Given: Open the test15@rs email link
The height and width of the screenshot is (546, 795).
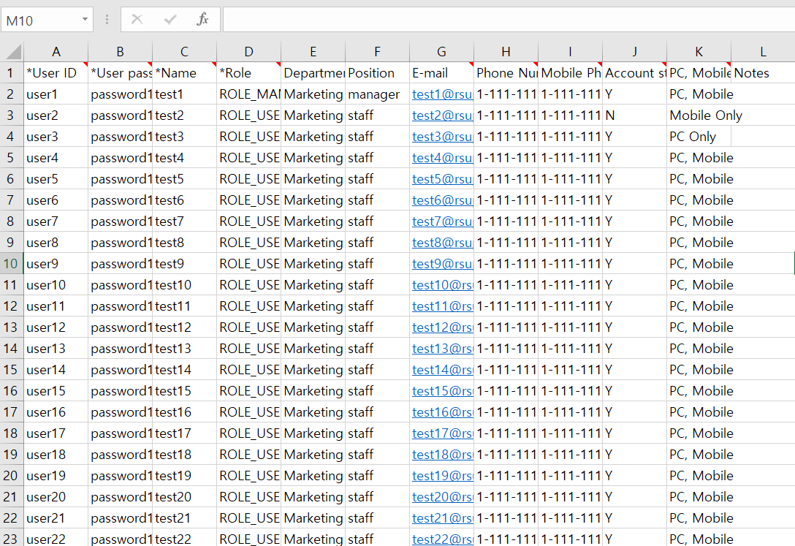Looking at the screenshot, I should tap(442, 391).
